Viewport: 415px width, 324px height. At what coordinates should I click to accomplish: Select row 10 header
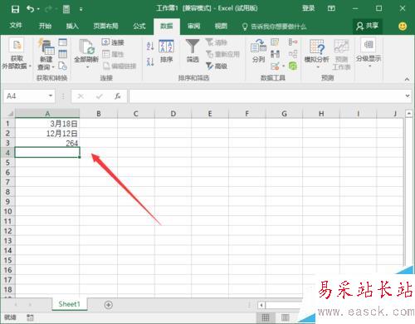(7, 212)
